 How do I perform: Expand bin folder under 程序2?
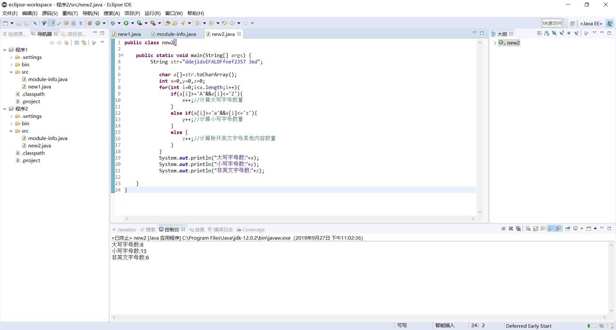click(x=11, y=124)
